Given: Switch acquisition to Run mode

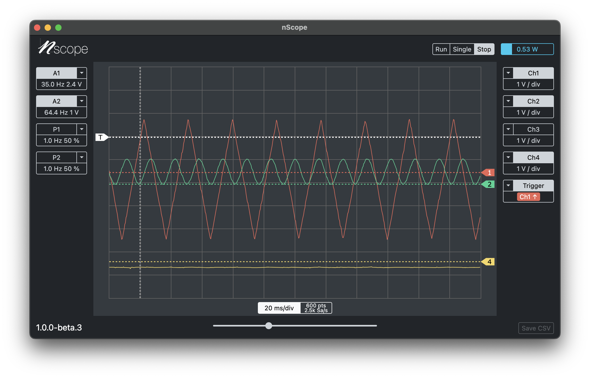Looking at the screenshot, I should point(441,49).
